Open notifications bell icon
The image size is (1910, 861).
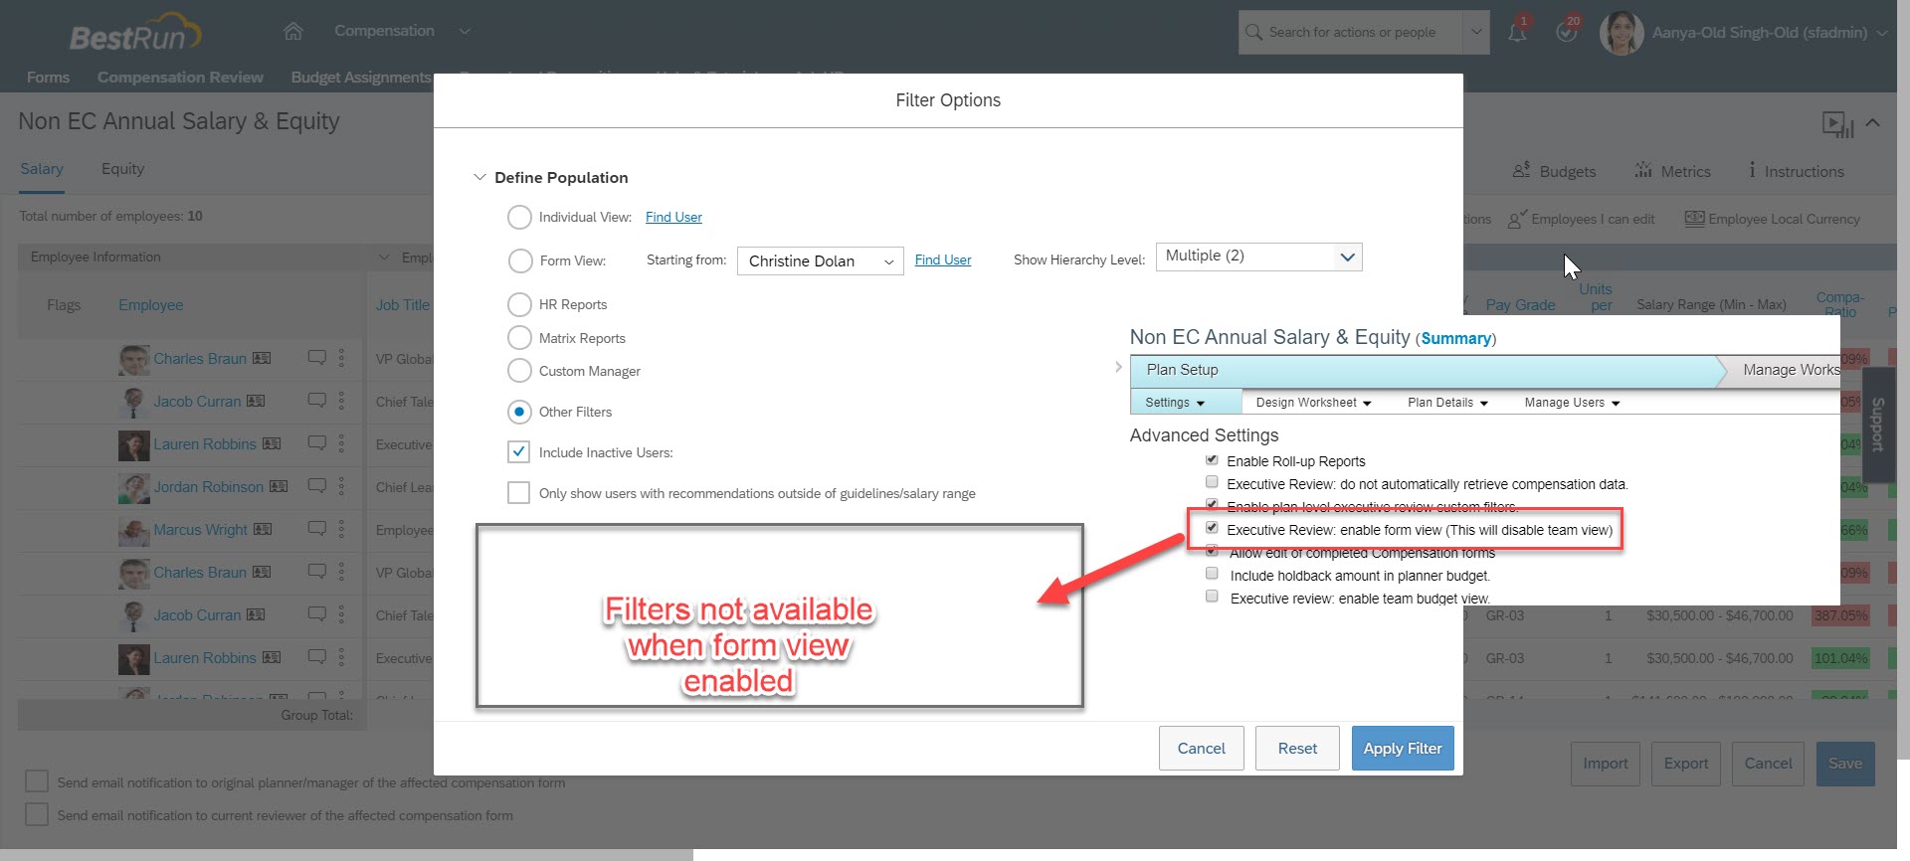click(1517, 32)
